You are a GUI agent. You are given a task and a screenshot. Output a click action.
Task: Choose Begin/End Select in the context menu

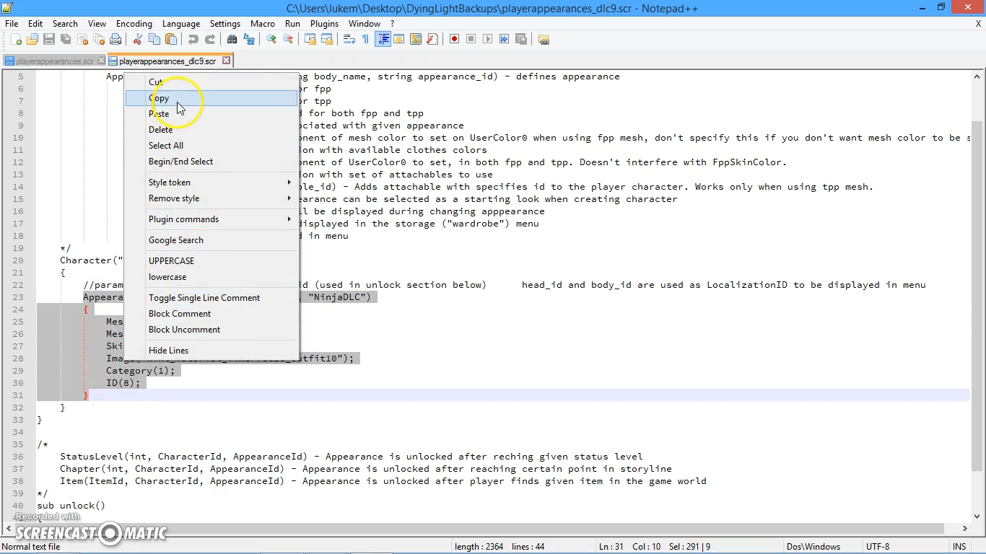(x=211, y=162)
